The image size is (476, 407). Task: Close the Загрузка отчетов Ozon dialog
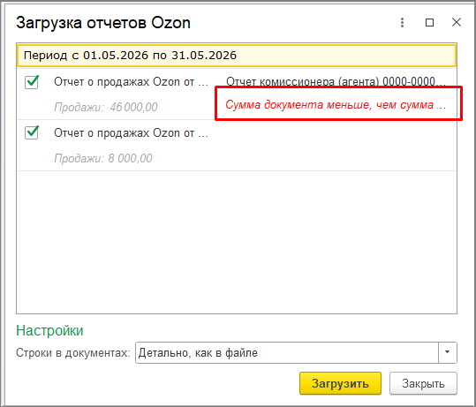(457, 22)
